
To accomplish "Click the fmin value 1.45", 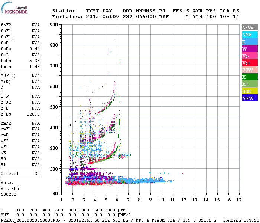I will pos(35,67).
